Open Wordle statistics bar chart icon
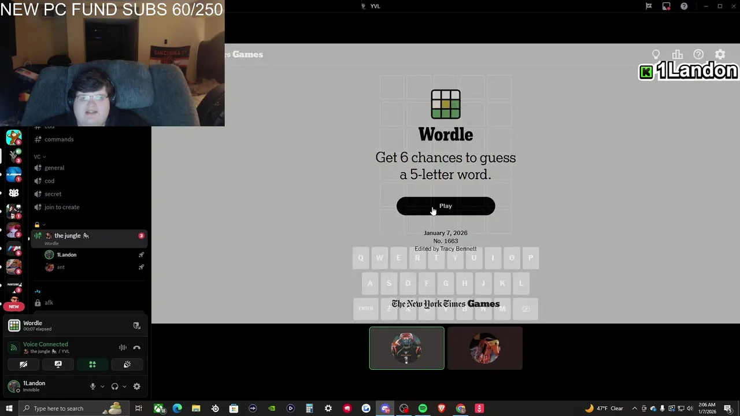Screen dimensions: 740x416 pos(677,54)
